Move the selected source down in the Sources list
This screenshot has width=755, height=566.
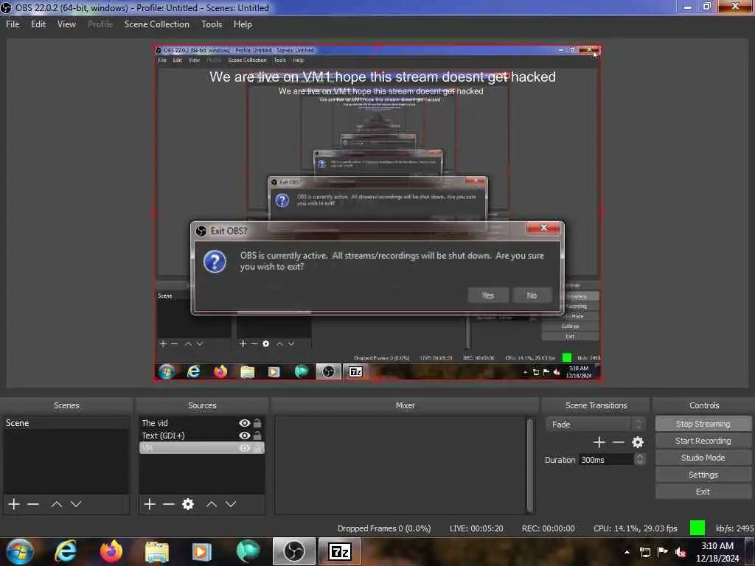(231, 504)
